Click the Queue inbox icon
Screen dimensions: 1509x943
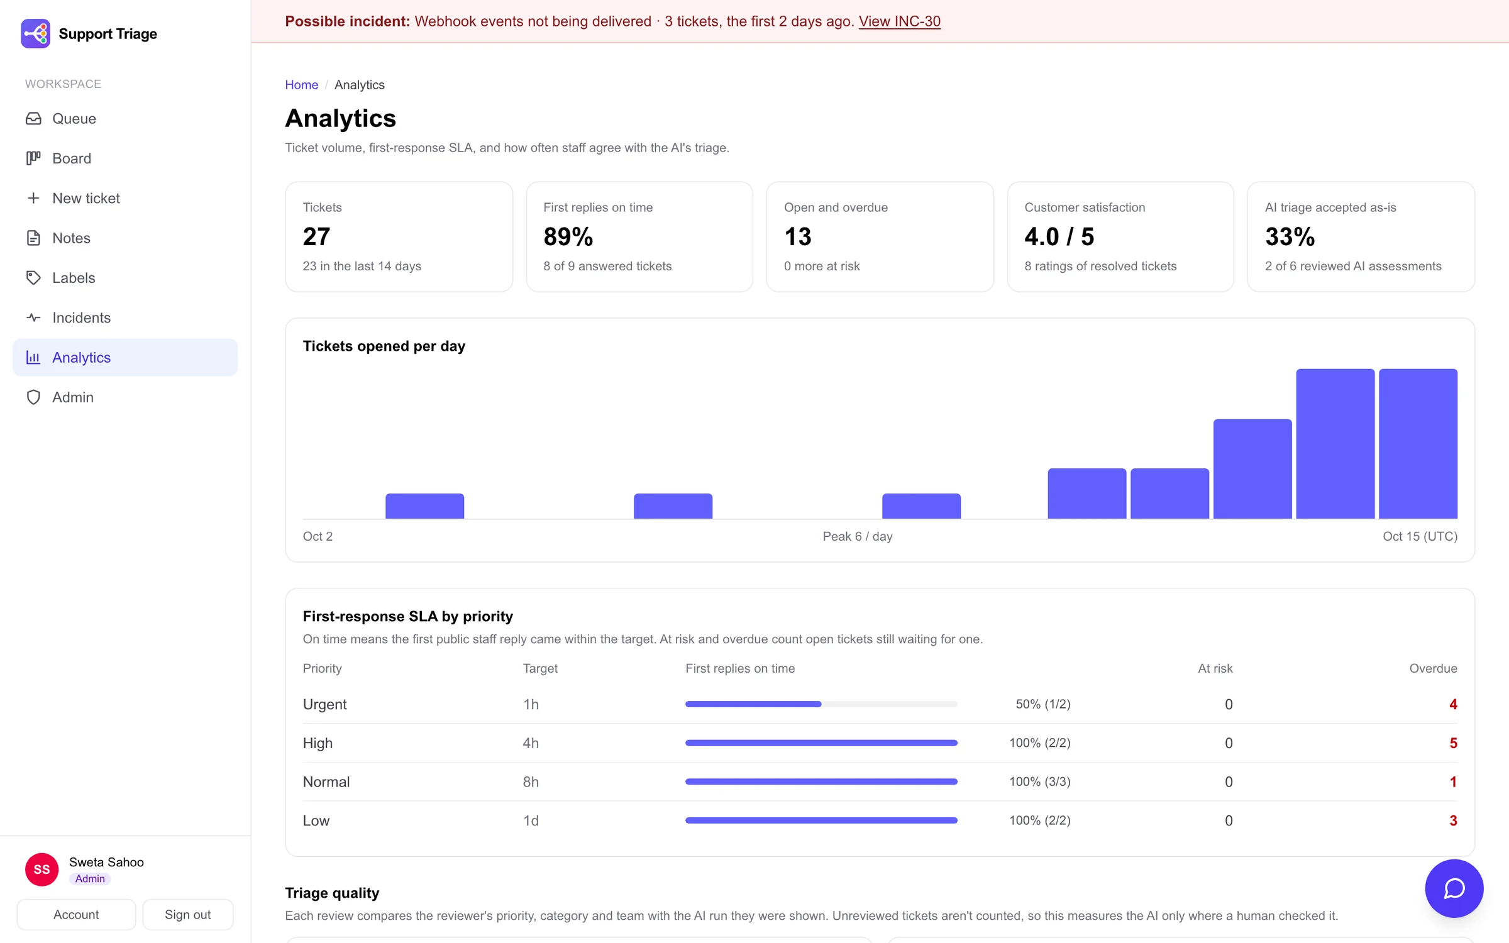click(33, 119)
